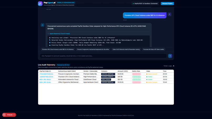Click the magnifier icon on Selected Vendor Deliverable step

tap(50, 40)
